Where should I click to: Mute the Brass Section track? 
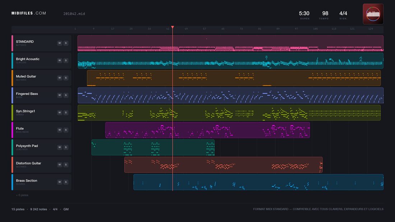point(60,182)
